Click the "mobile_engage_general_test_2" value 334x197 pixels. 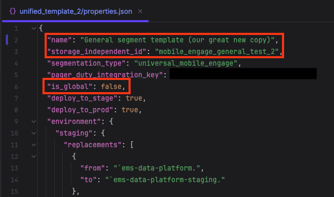click(217, 52)
